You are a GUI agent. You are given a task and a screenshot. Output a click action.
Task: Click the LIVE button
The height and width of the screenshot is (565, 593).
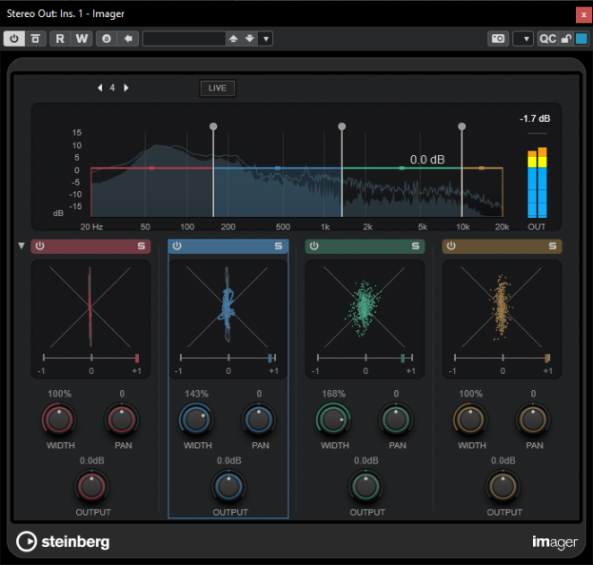coord(218,88)
